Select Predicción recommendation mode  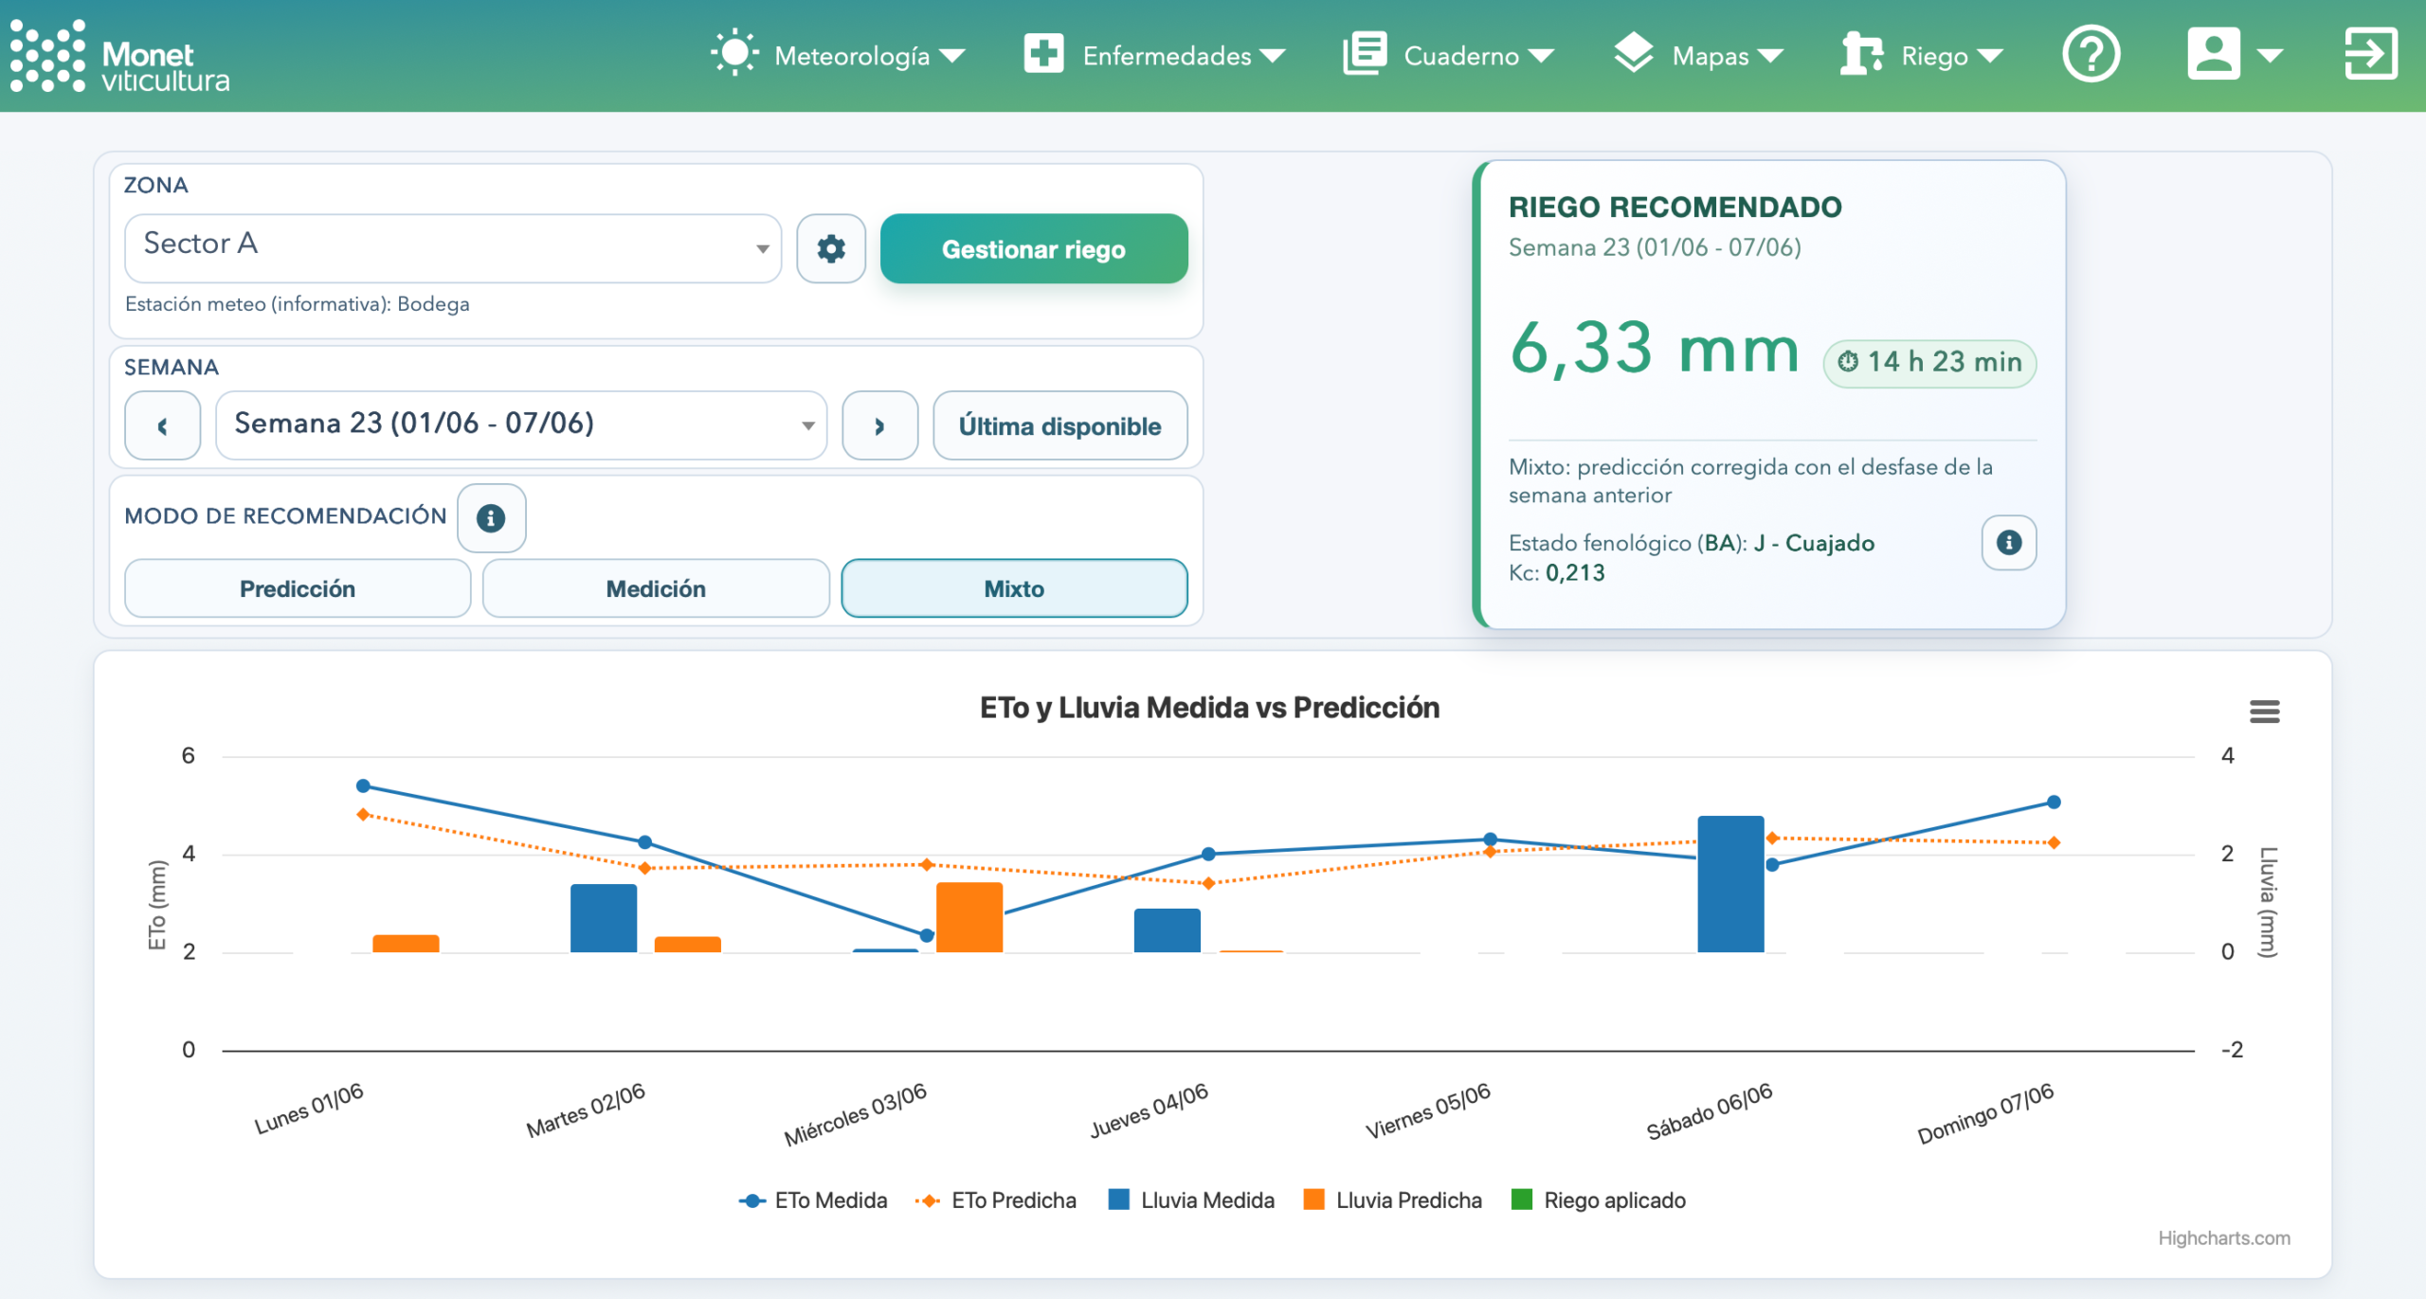pos(298,588)
